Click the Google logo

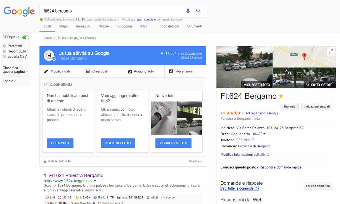[x=19, y=11]
